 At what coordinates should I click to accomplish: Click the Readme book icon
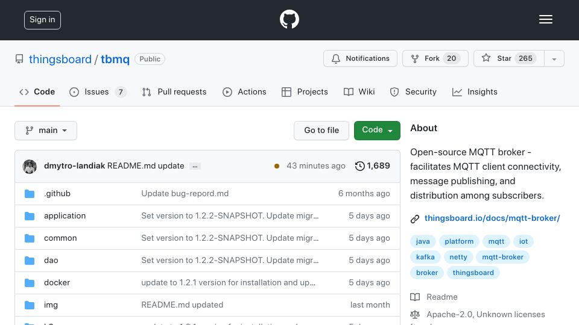point(415,297)
